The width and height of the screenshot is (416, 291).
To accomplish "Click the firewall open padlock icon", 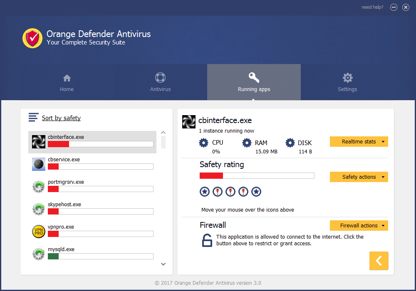I will [x=207, y=240].
